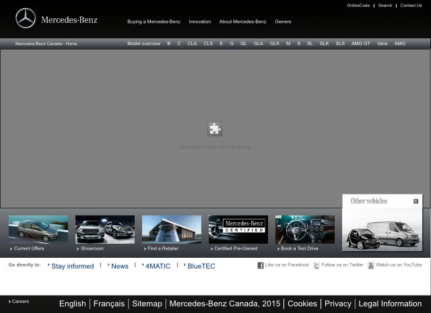Click the Mercedes-Benz wordmark
Screen dimensions: 431x313
click(x=69, y=20)
